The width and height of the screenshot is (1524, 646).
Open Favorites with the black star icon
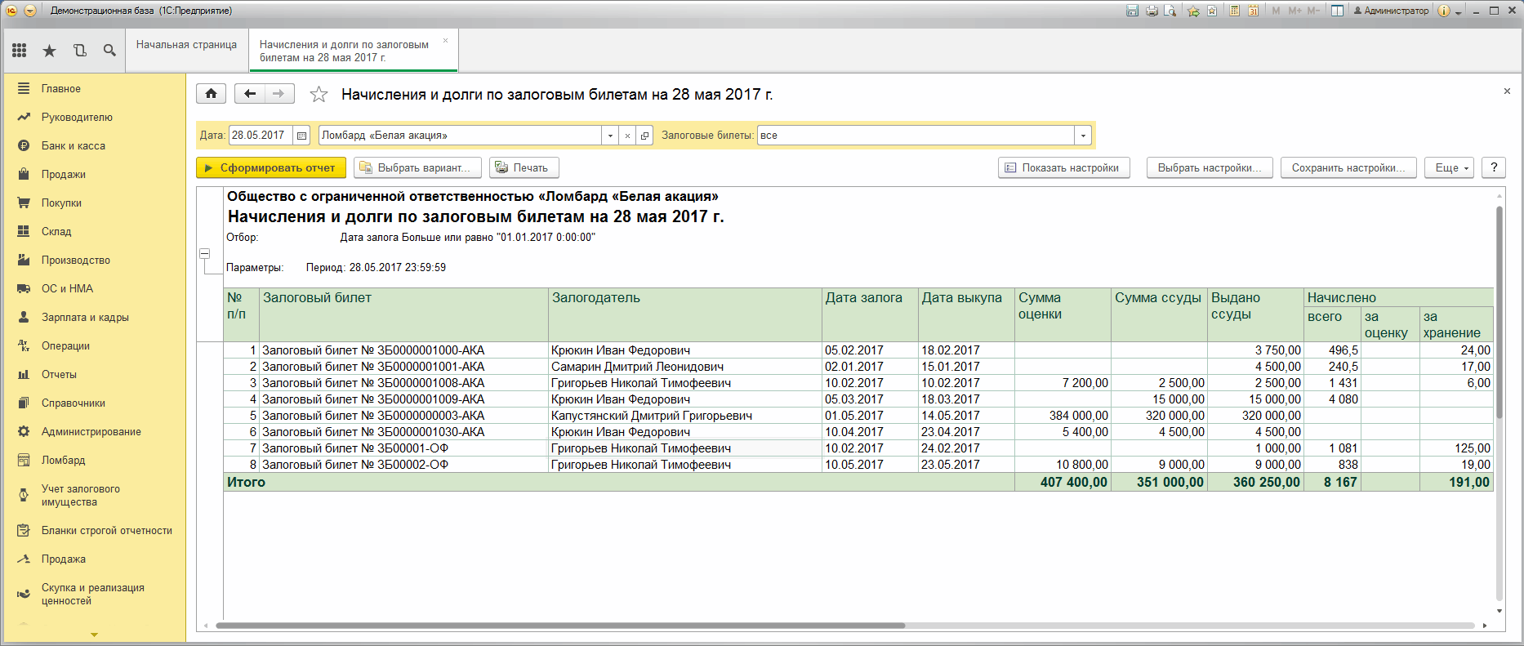(50, 51)
